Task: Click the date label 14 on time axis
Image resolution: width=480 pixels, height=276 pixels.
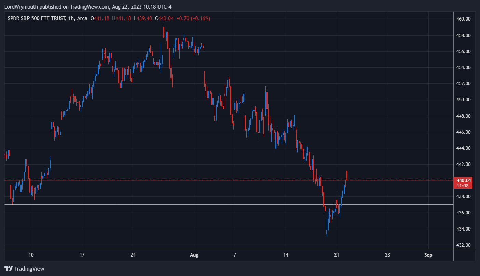Action: tap(286, 255)
